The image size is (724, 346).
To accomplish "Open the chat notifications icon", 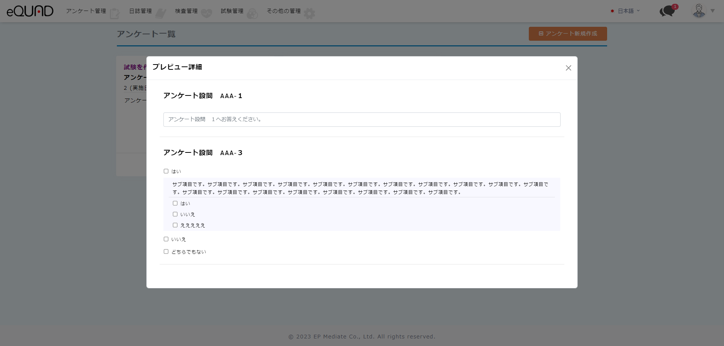I will [x=668, y=11].
